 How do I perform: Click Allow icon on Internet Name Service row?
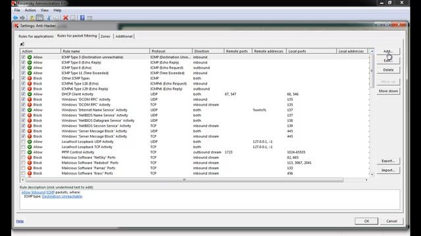(30, 110)
